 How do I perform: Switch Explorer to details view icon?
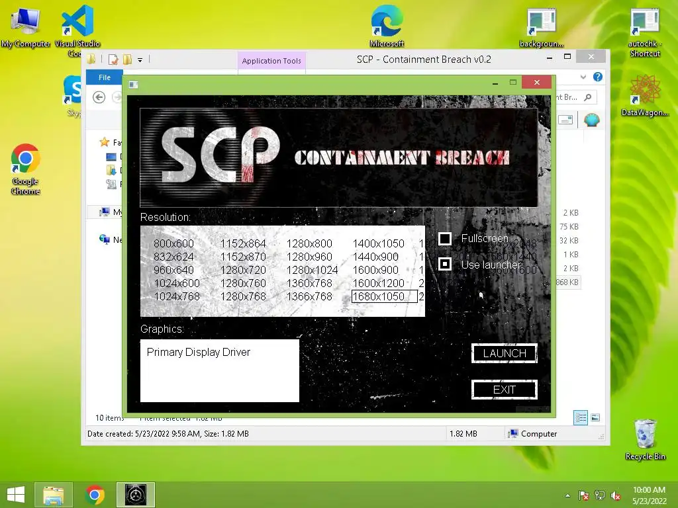point(581,417)
